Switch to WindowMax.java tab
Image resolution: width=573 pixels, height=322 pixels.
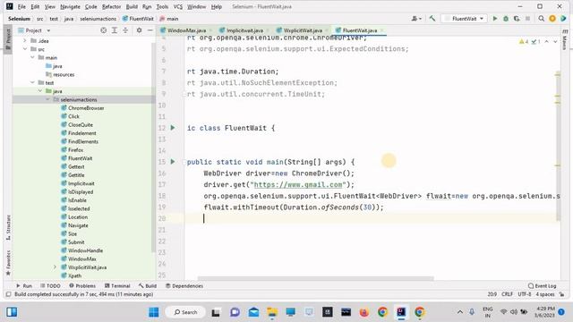[x=186, y=30]
